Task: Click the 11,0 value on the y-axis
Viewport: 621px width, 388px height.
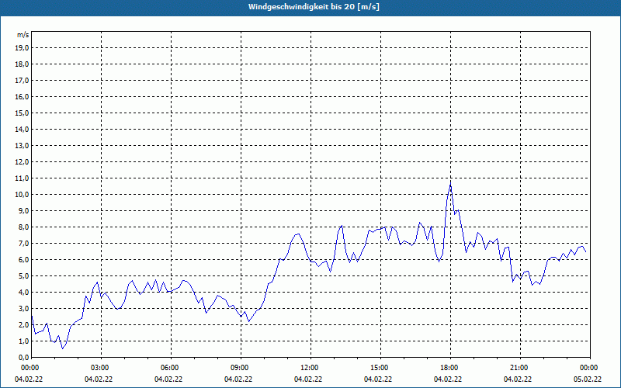Action: click(22, 178)
